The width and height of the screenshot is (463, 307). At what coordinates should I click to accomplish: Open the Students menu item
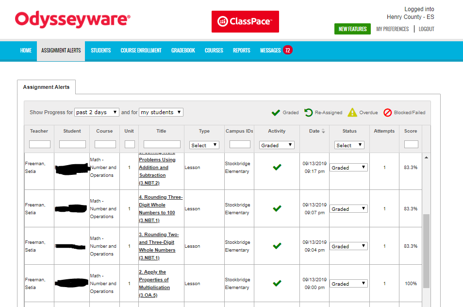click(x=100, y=51)
